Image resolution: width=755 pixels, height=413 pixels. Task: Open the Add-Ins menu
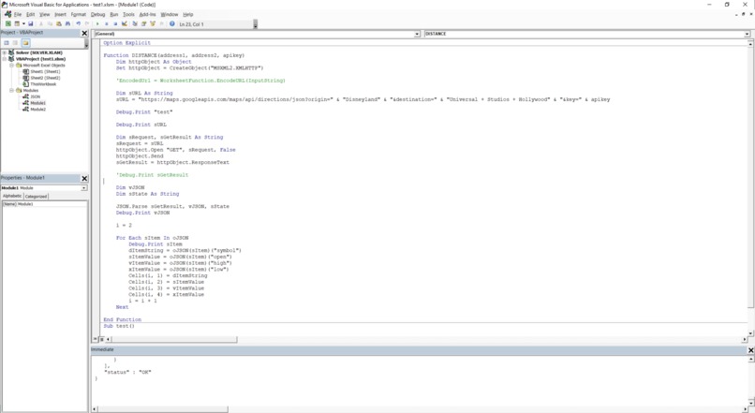147,14
